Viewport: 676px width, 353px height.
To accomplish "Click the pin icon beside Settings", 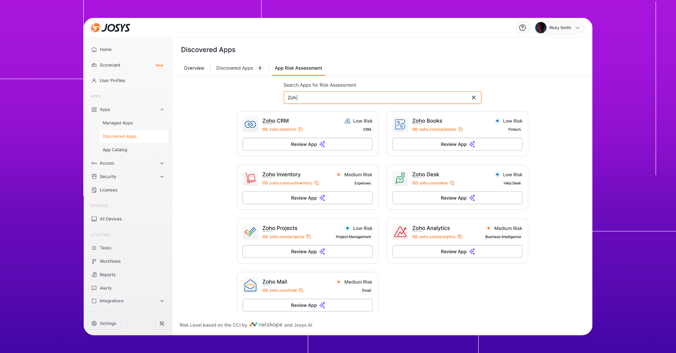I will click(162, 324).
